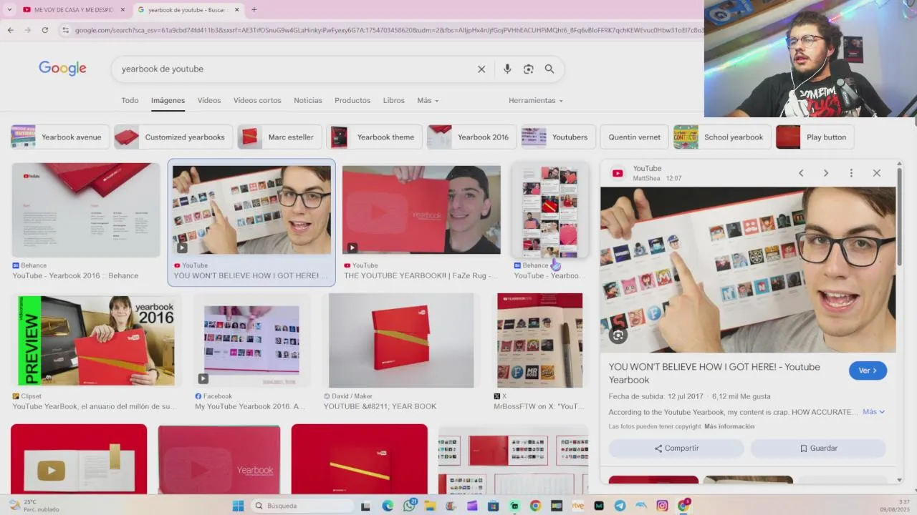This screenshot has width=917, height=515.
Task: Click the weather widget showing 25°C
Action: (x=34, y=506)
